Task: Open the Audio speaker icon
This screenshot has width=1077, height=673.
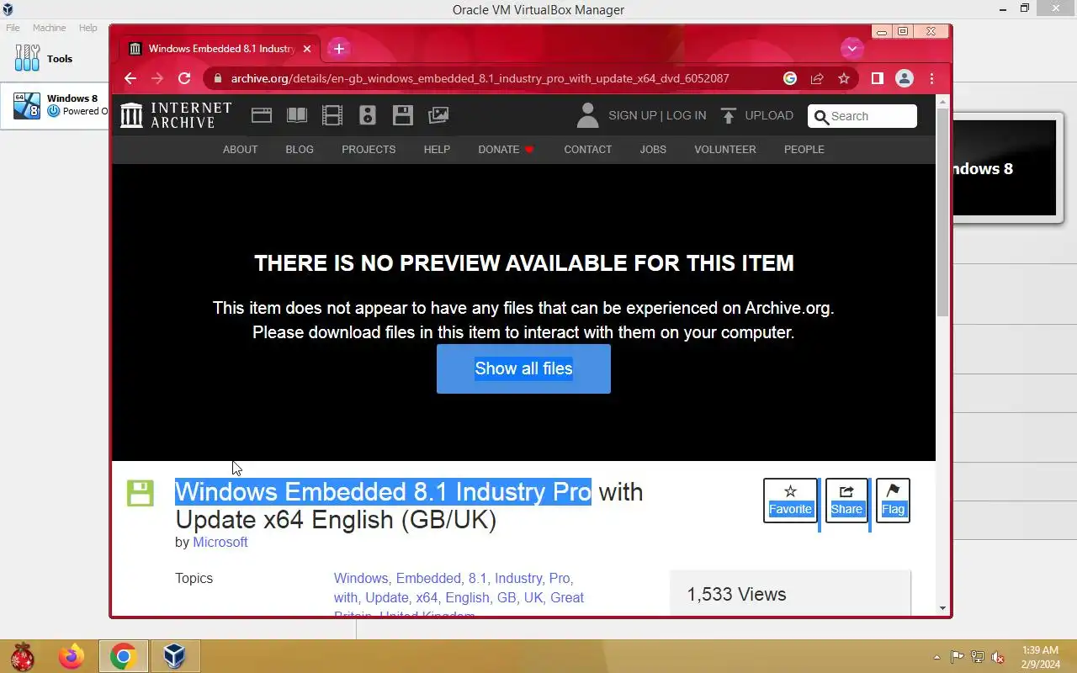Action: tap(367, 115)
